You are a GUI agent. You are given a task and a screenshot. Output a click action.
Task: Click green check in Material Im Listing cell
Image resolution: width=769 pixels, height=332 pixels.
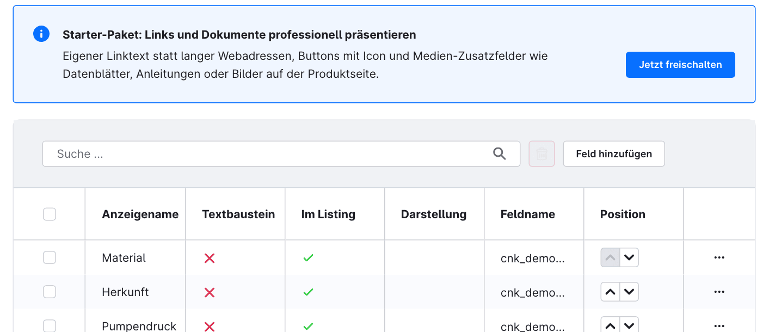pos(308,258)
